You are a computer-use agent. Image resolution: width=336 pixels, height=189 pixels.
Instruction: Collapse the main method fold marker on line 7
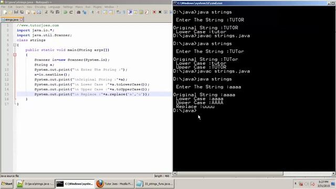click(x=15, y=55)
